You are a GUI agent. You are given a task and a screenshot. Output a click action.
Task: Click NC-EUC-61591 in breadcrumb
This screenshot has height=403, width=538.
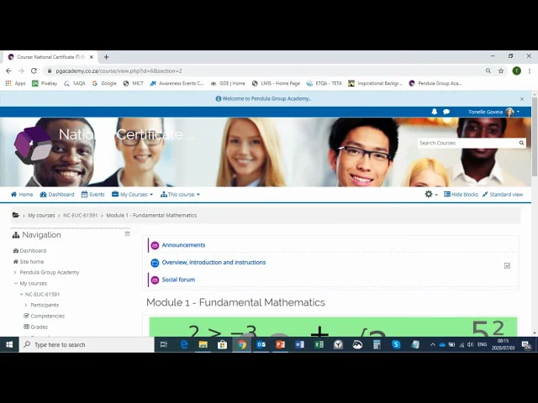click(x=81, y=215)
